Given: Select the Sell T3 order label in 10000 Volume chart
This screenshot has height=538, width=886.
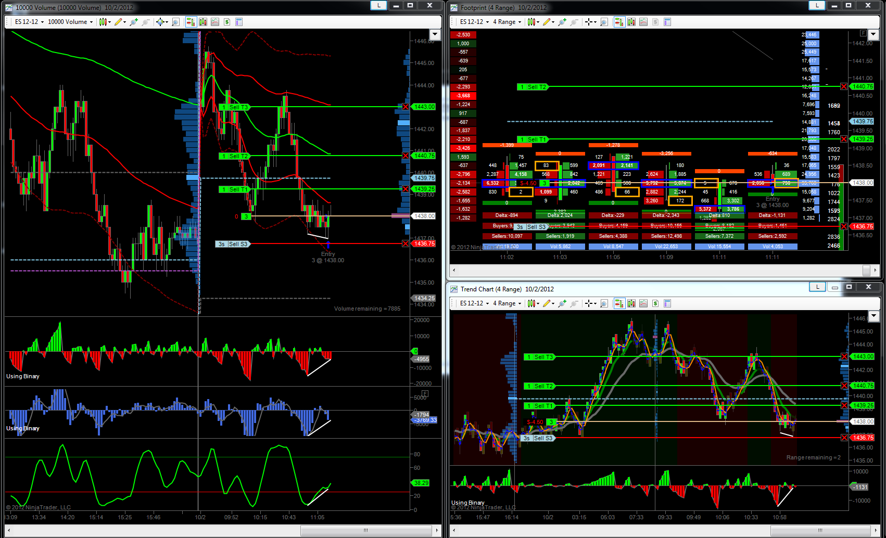Looking at the screenshot, I should pos(235,107).
